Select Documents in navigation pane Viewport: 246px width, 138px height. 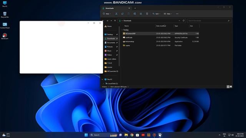click(111, 43)
